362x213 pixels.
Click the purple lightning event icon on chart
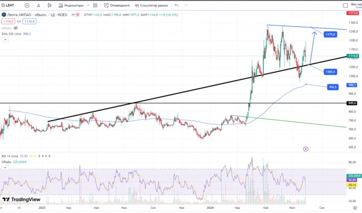[306, 149]
